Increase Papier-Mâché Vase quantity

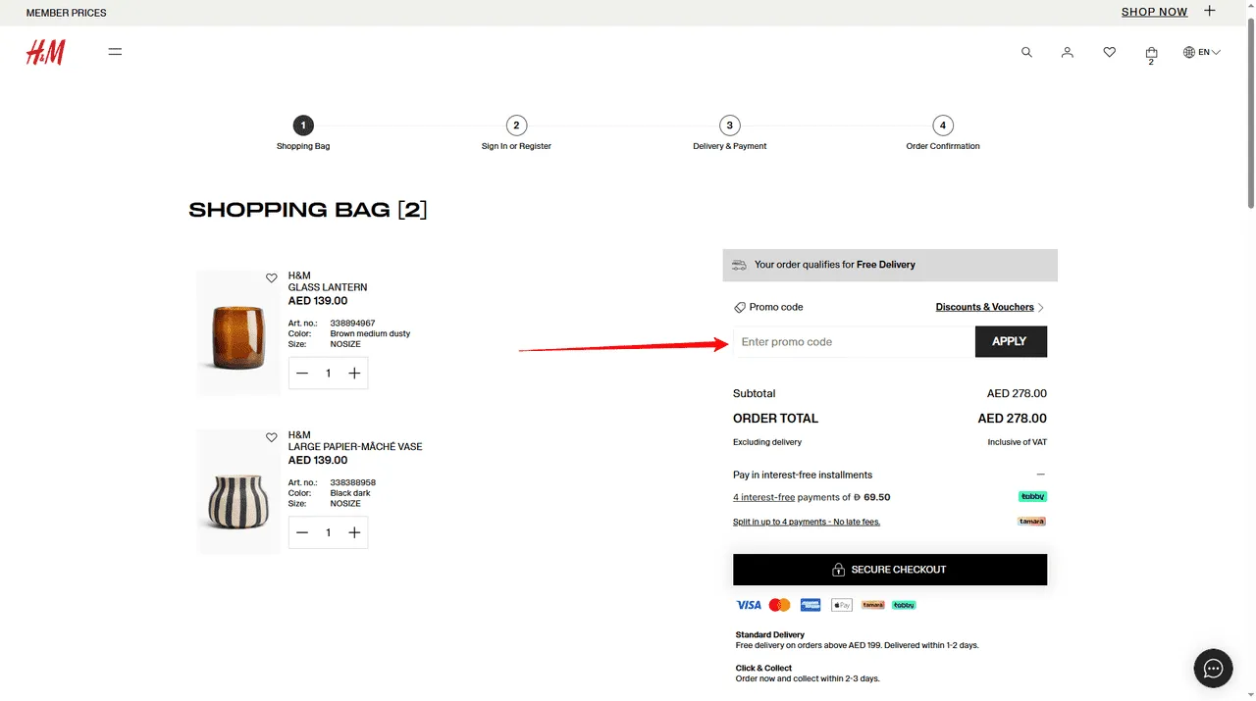coord(354,532)
